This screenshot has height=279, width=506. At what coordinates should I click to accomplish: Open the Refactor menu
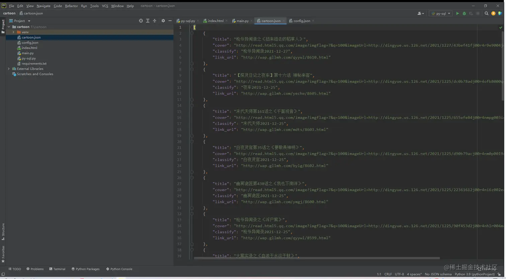pyautogui.click(x=71, y=6)
